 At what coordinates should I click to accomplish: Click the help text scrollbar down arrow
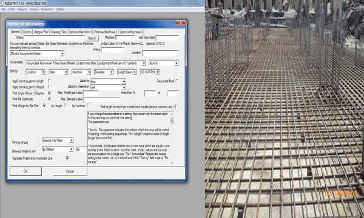click(x=172, y=163)
